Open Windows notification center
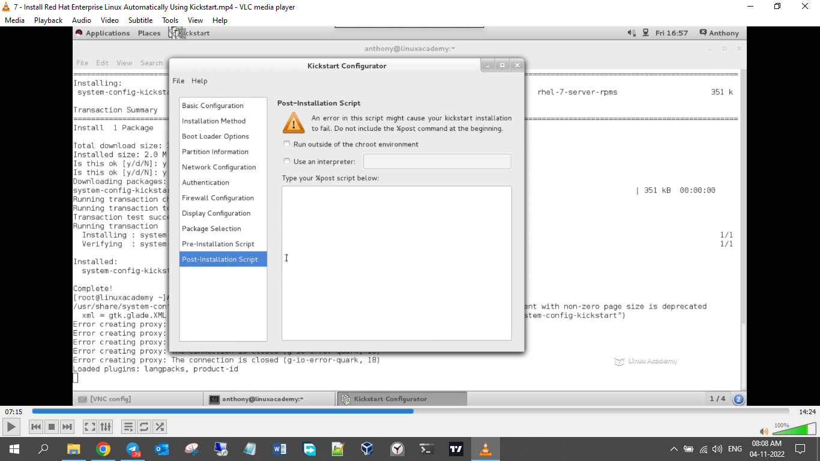Image resolution: width=820 pixels, height=461 pixels. (x=800, y=449)
